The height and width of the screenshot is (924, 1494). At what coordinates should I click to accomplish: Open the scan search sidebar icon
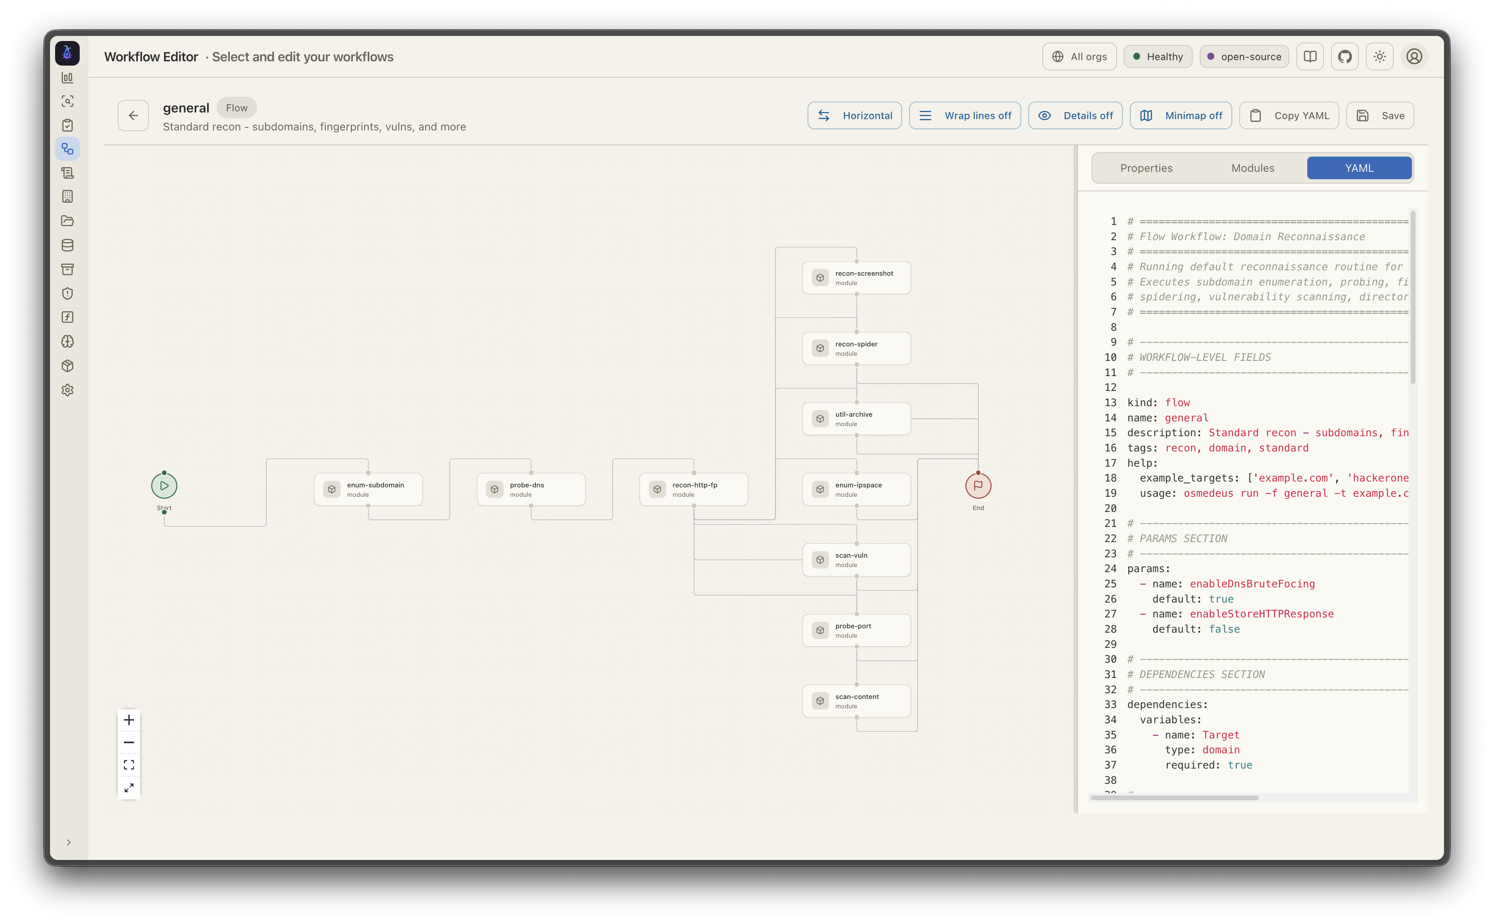(x=67, y=102)
